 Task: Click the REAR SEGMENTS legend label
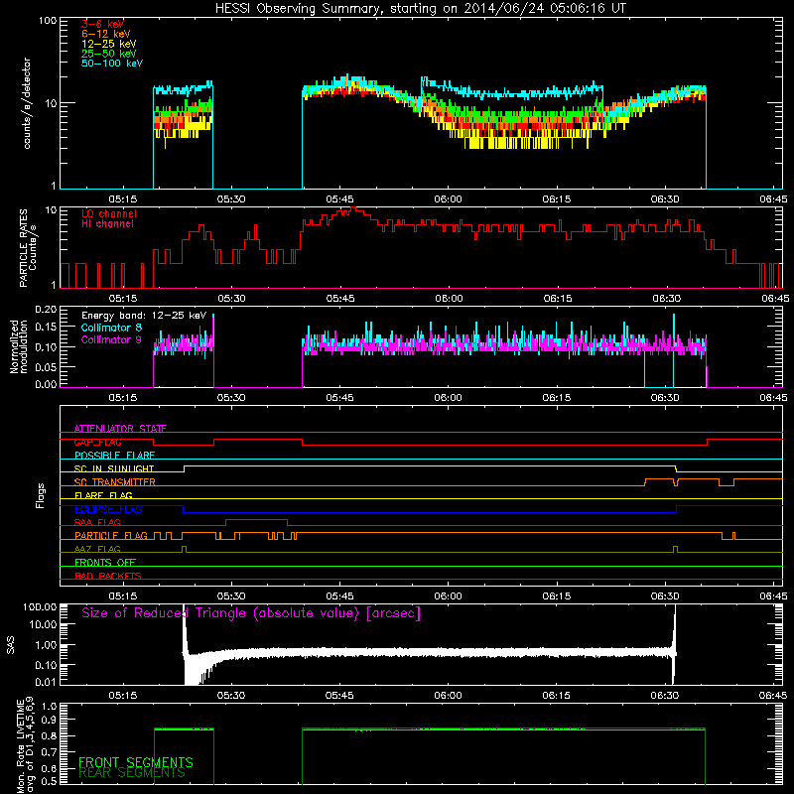coord(132,773)
